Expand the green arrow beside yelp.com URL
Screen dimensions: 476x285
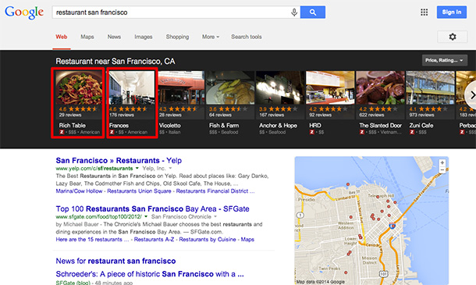137,169
